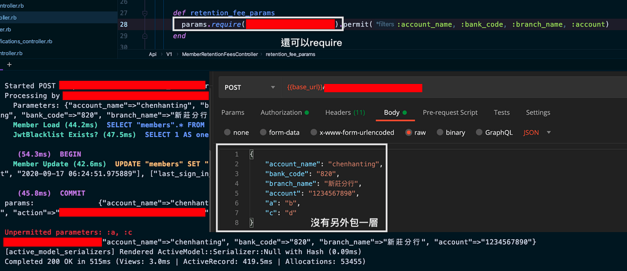Click the "bank_code": "820" JSON line
Image resolution: width=627 pixels, height=271 pixels.
pos(303,174)
